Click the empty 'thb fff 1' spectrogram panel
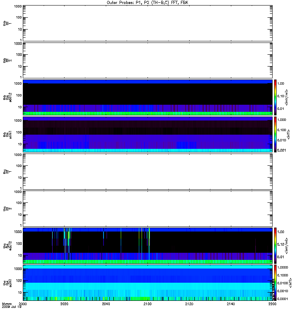The height and width of the screenshot is (315, 295). pyautogui.click(x=148, y=23)
